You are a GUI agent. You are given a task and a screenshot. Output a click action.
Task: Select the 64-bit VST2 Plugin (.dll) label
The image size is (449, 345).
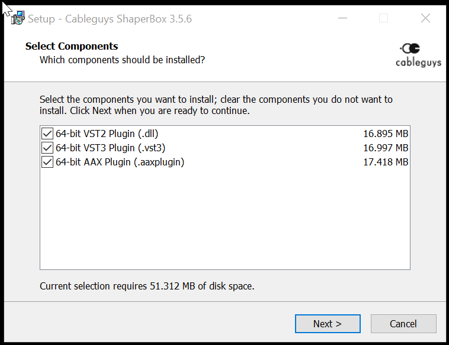[x=107, y=134]
